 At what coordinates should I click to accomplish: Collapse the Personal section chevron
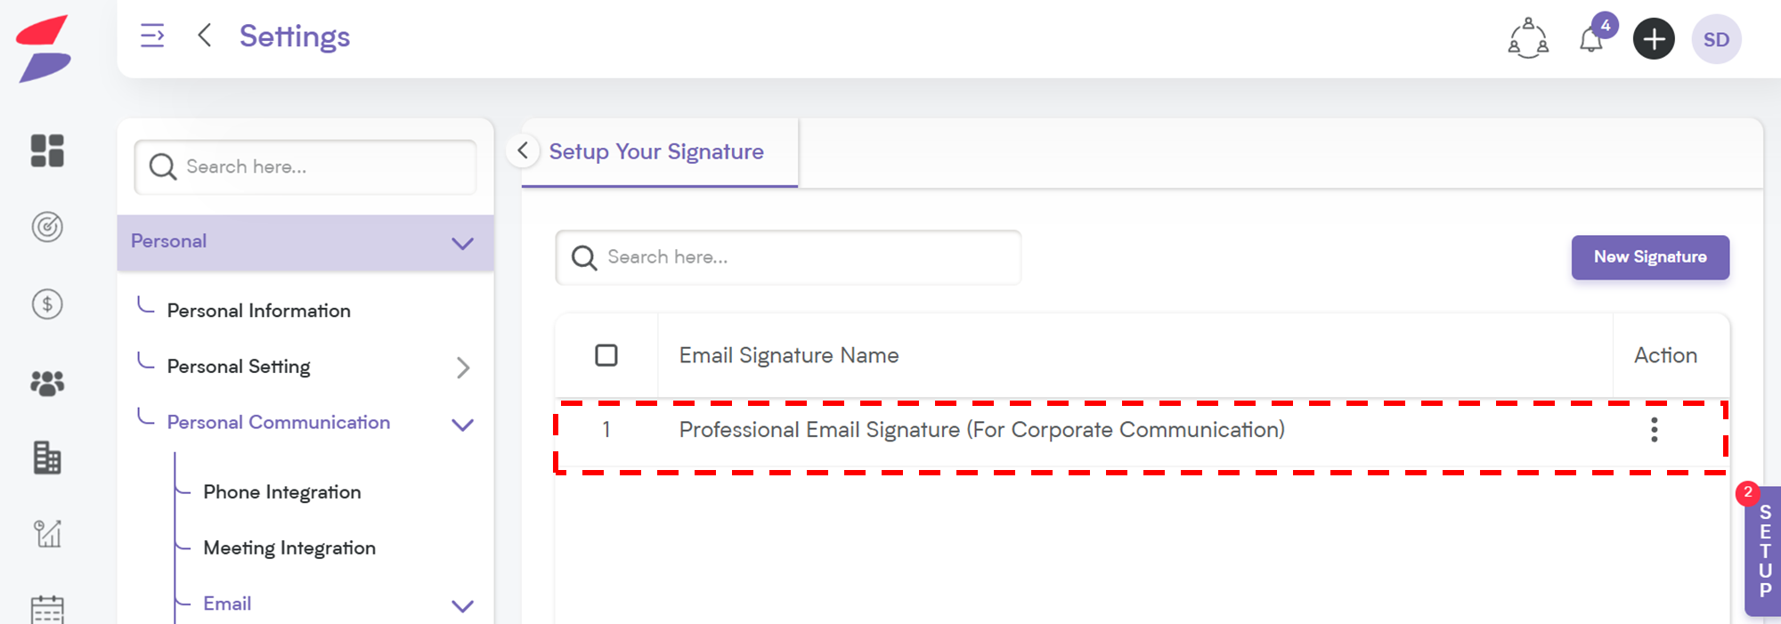coord(462,243)
